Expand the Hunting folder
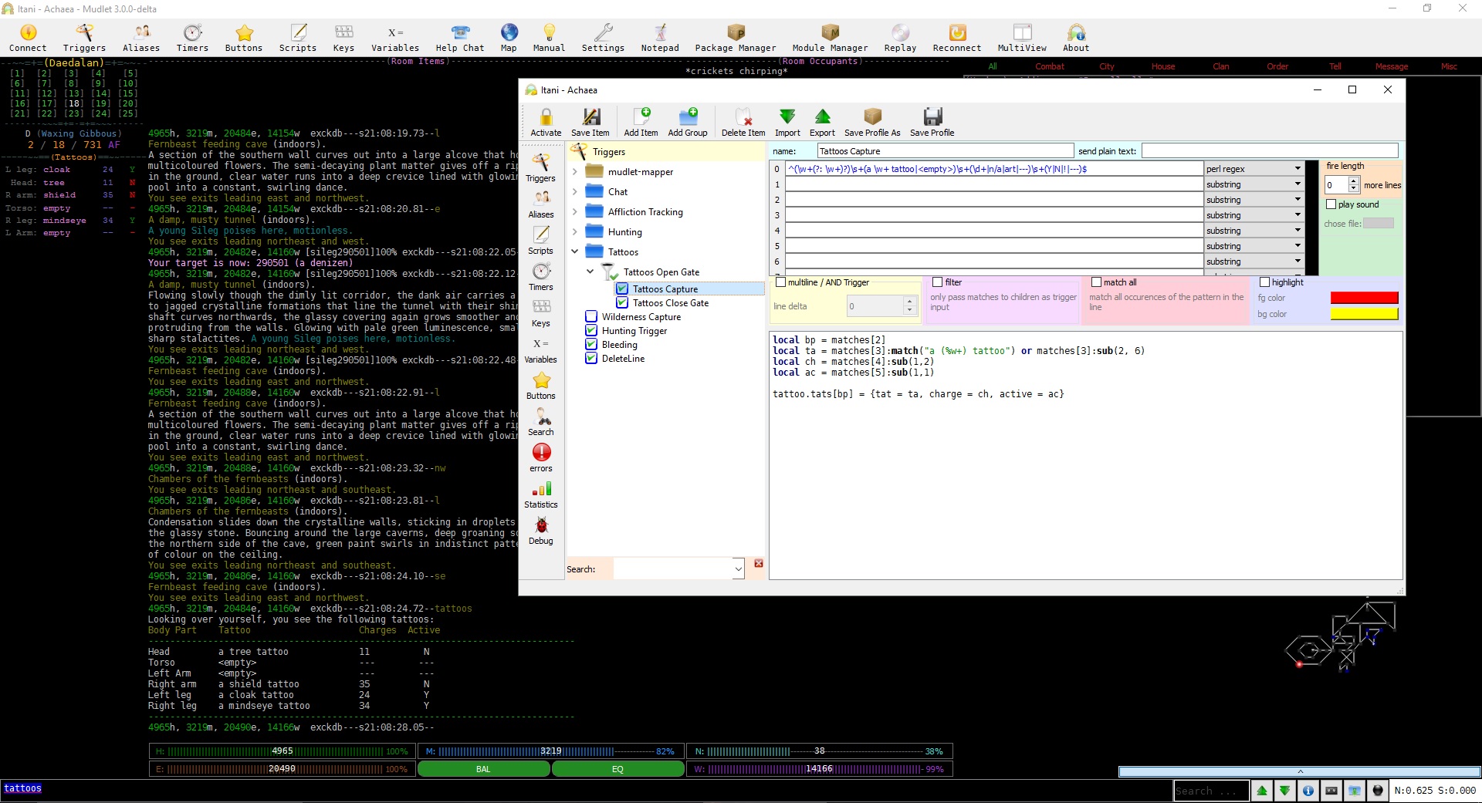Viewport: 1482px width, 803px height. click(575, 232)
